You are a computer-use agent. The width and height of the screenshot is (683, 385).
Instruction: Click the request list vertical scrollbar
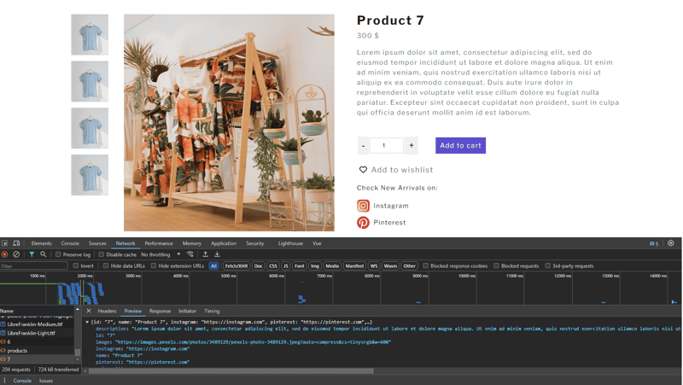78,352
